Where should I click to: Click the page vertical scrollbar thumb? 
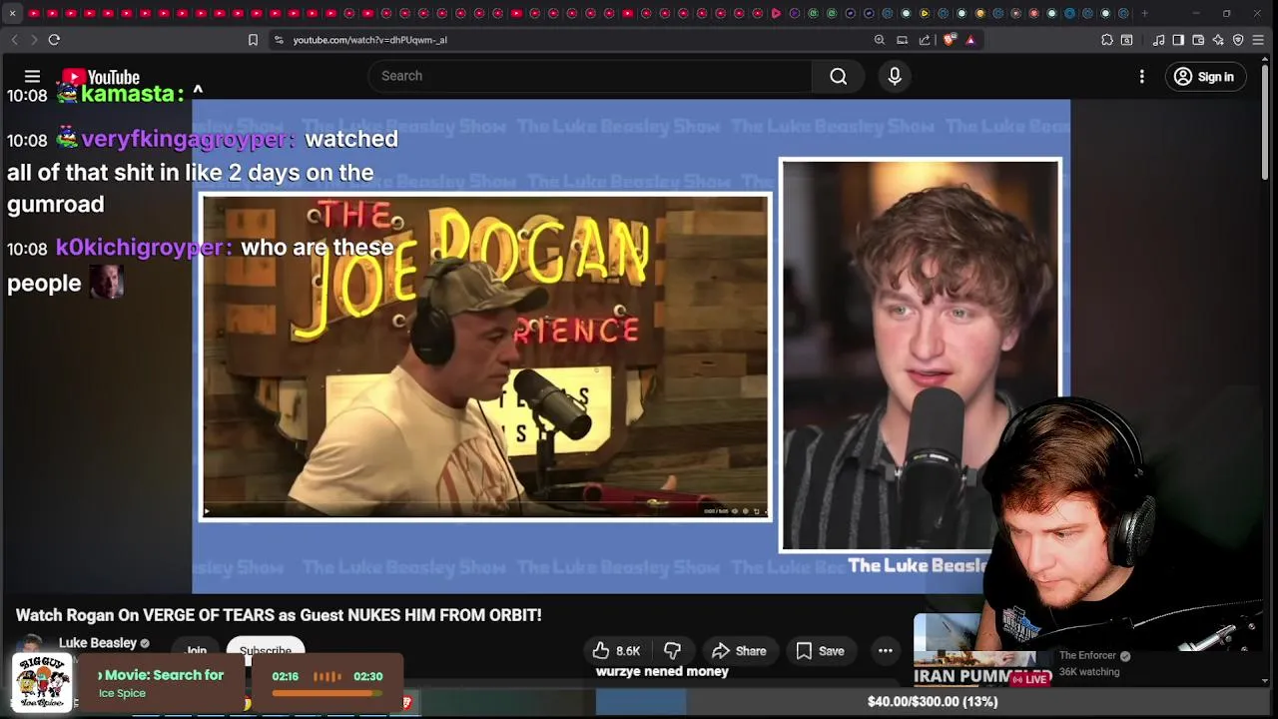(x=1265, y=125)
